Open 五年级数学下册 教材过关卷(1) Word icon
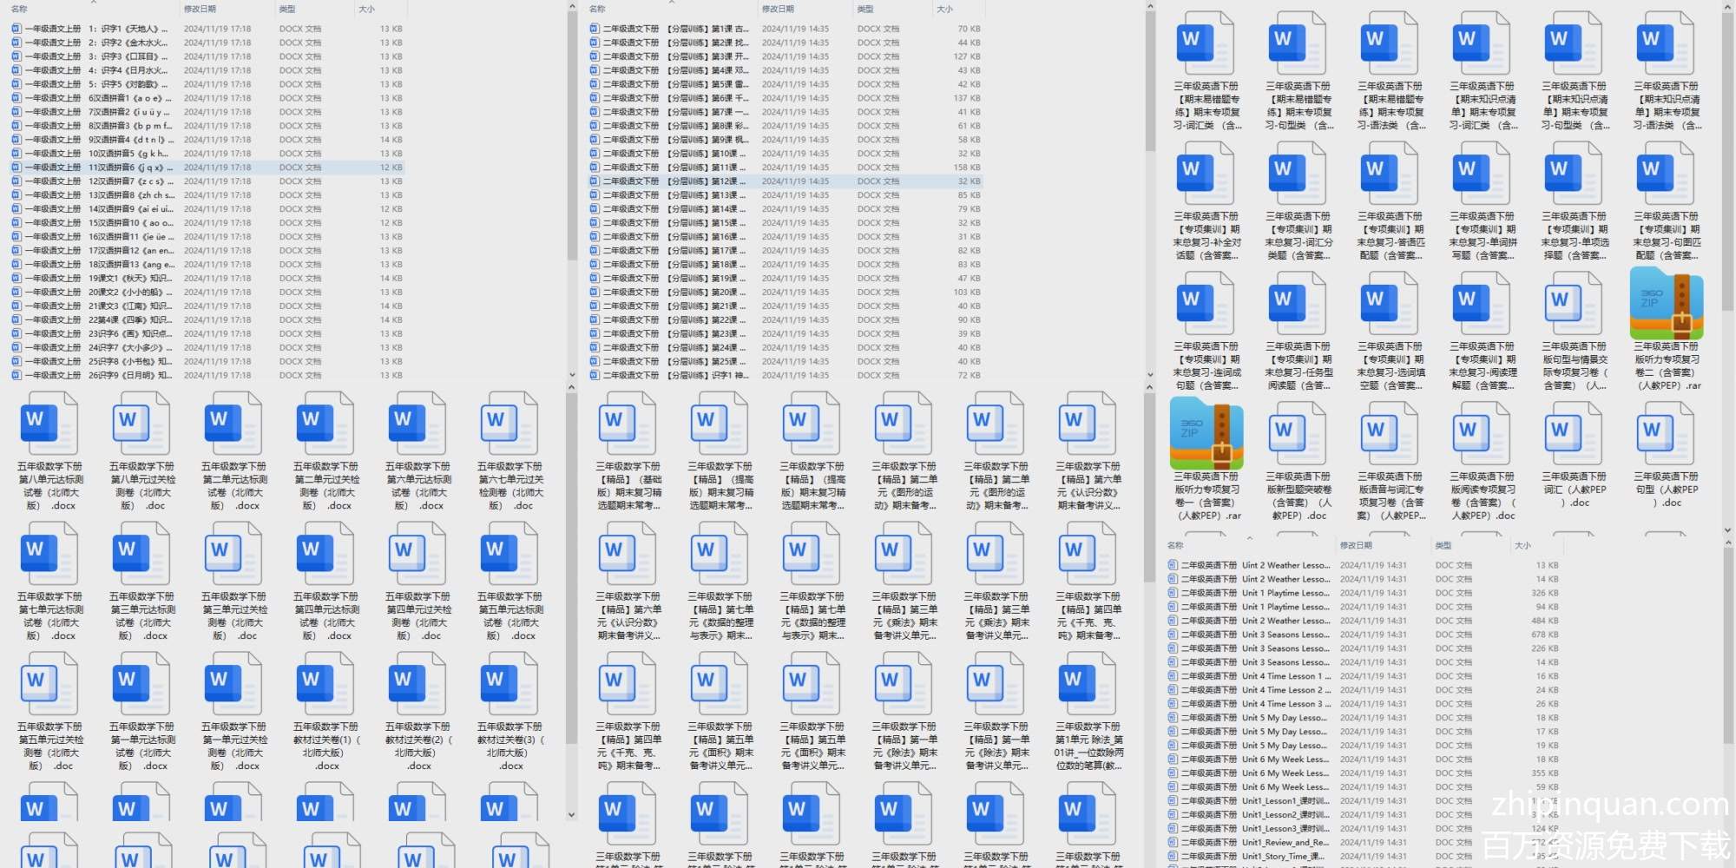Image resolution: width=1736 pixels, height=868 pixels. 325,684
